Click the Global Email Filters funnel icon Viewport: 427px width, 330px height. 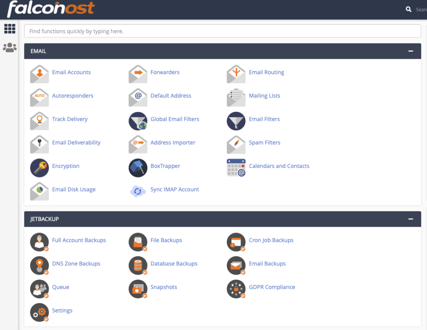tap(138, 121)
